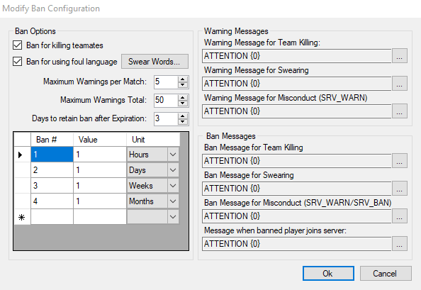
Task: Open editor for Swearing warning message
Action: pos(400,83)
